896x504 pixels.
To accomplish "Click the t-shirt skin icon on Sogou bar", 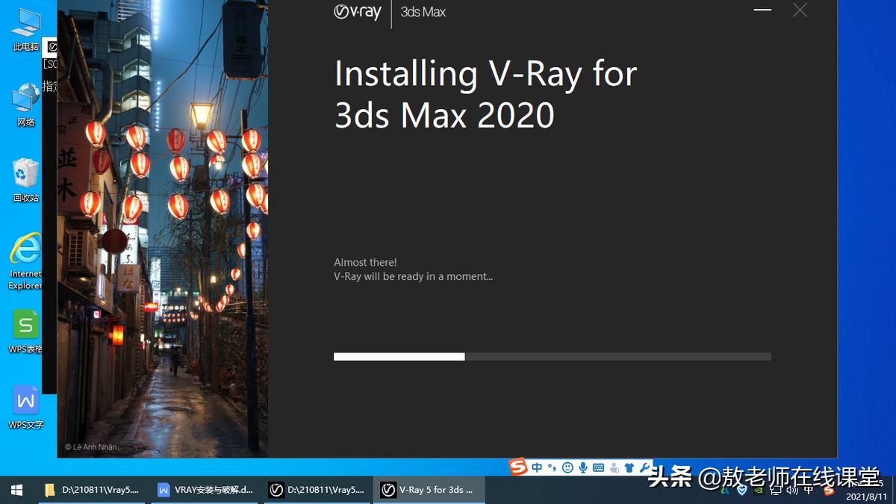I will 629,467.
